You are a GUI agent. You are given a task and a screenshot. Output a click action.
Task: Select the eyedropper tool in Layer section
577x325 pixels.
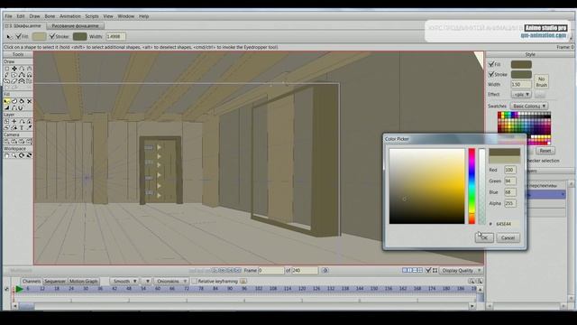(29, 127)
